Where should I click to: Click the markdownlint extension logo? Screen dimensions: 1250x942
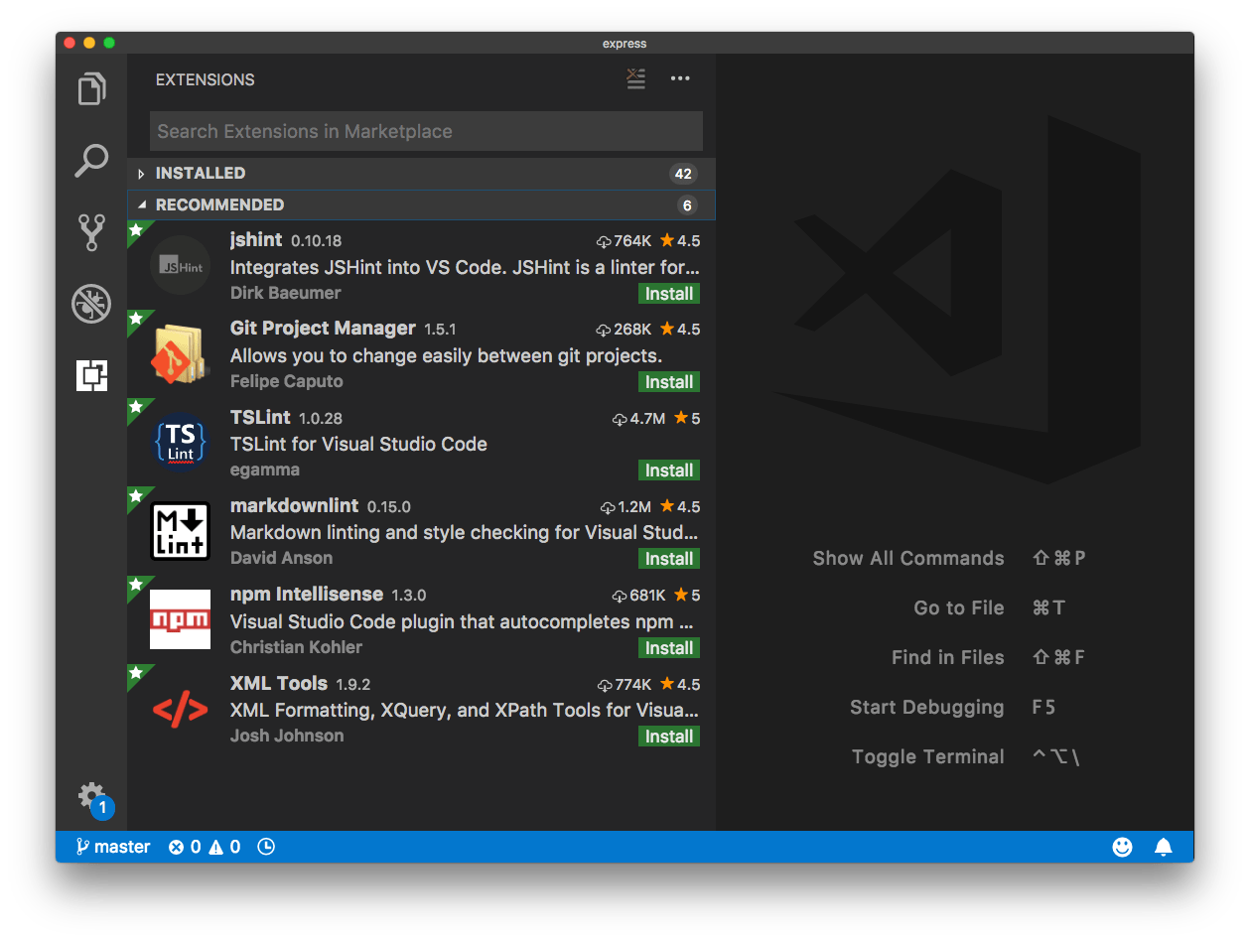pyautogui.click(x=180, y=531)
